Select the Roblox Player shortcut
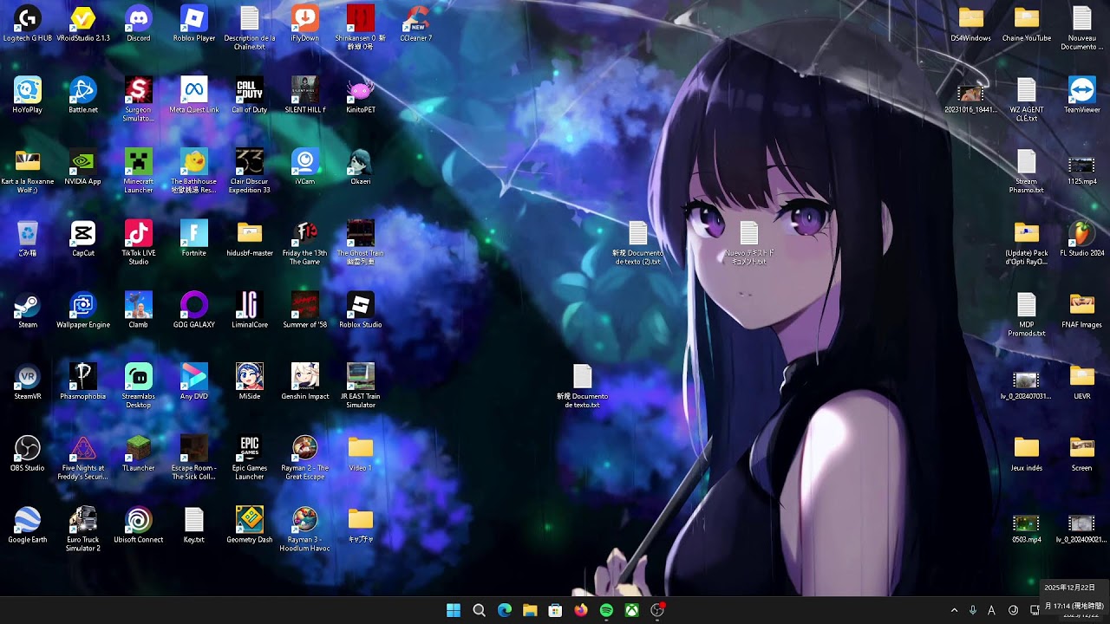This screenshot has width=1110, height=624. 194,24
